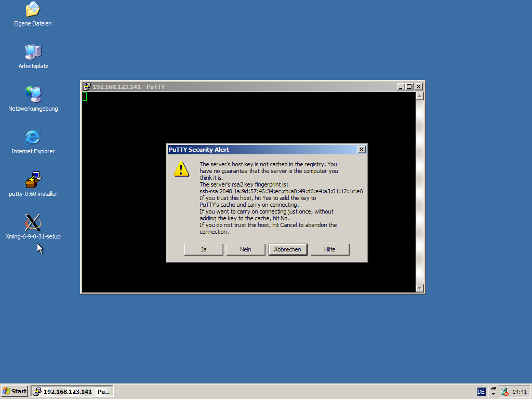This screenshot has height=399, width=532.
Task: Select the putty-0.60-installer icon
Action: (x=33, y=180)
